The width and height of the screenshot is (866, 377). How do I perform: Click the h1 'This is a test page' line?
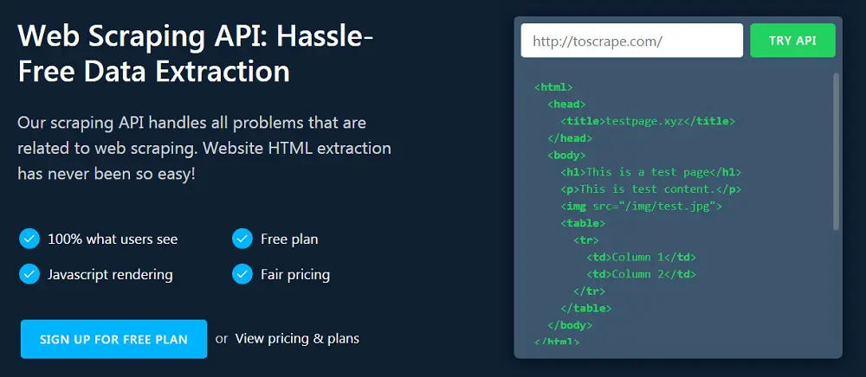[x=650, y=172]
